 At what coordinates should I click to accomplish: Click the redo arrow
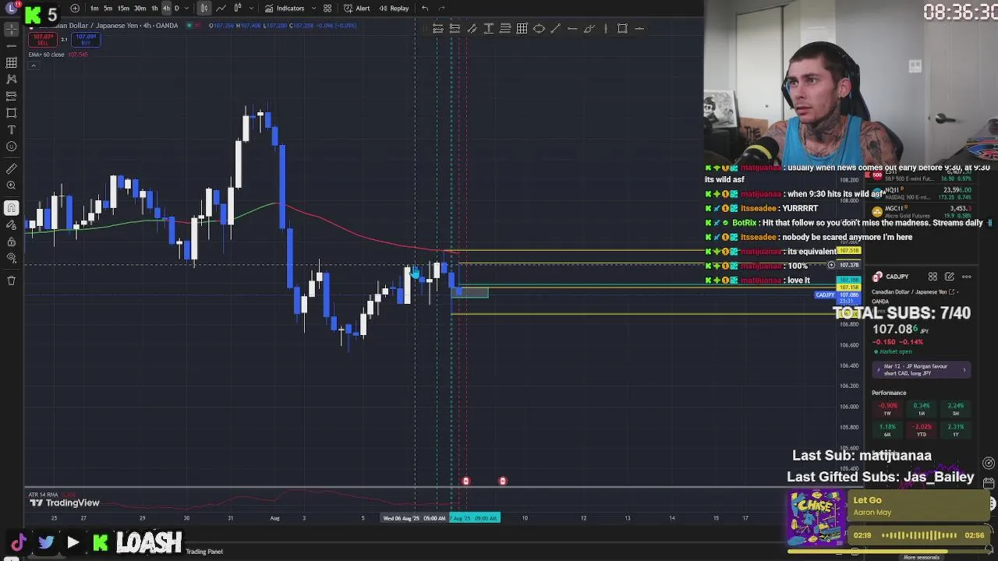click(441, 8)
